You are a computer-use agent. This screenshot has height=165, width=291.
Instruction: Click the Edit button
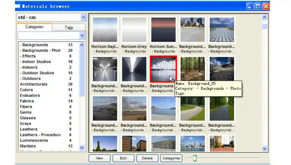(x=123, y=158)
